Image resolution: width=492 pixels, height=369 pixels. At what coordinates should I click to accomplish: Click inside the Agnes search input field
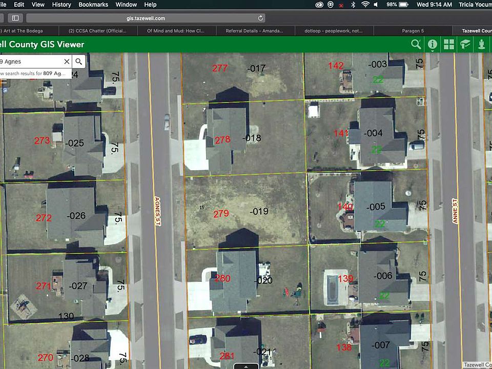point(31,61)
